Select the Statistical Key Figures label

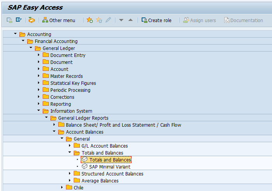pos(73,83)
